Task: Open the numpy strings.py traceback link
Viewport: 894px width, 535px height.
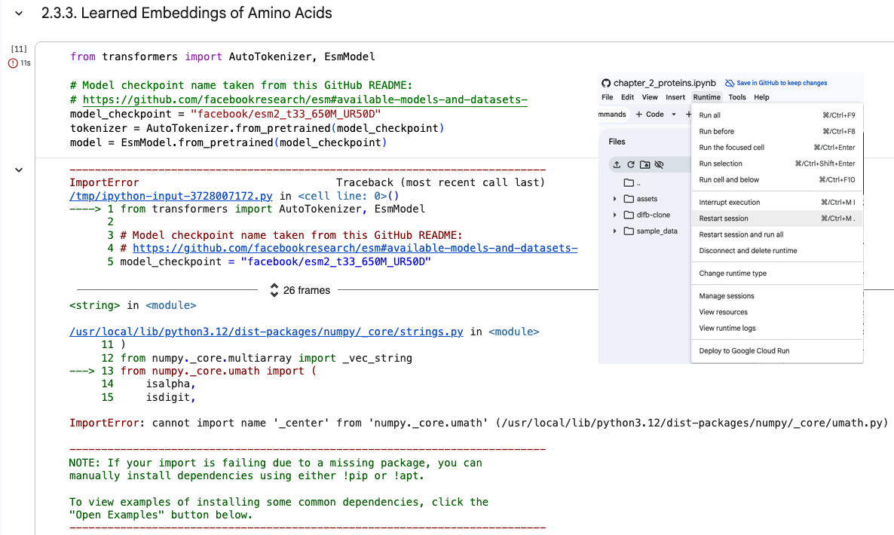Action: (x=266, y=332)
